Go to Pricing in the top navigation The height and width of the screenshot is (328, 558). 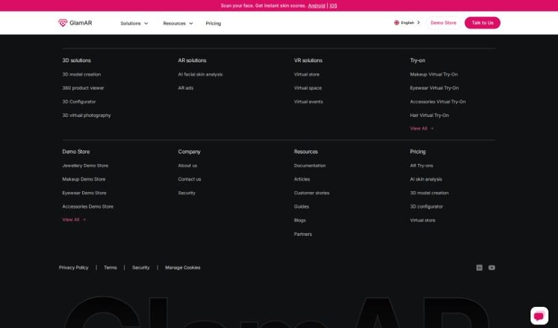pyautogui.click(x=213, y=23)
